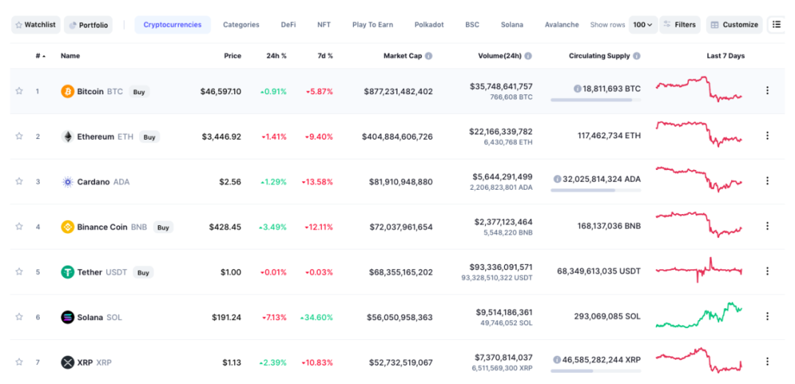Click the Solana logo icon
The width and height of the screenshot is (795, 384).
(68, 317)
